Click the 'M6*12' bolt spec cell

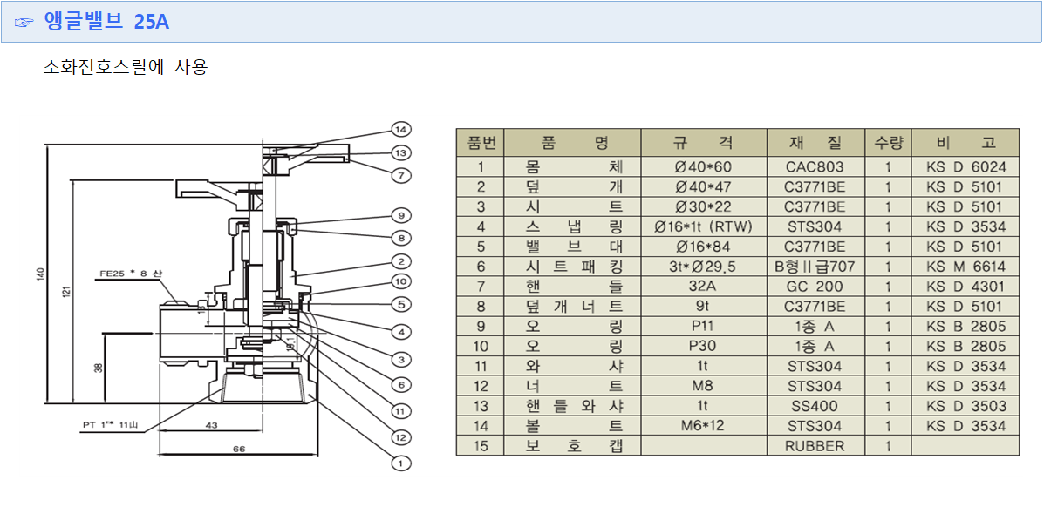pos(704,426)
